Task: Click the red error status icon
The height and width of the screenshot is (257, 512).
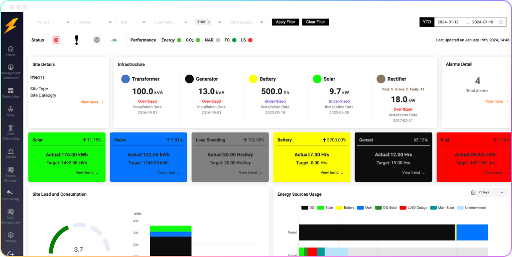Action: tap(56, 40)
